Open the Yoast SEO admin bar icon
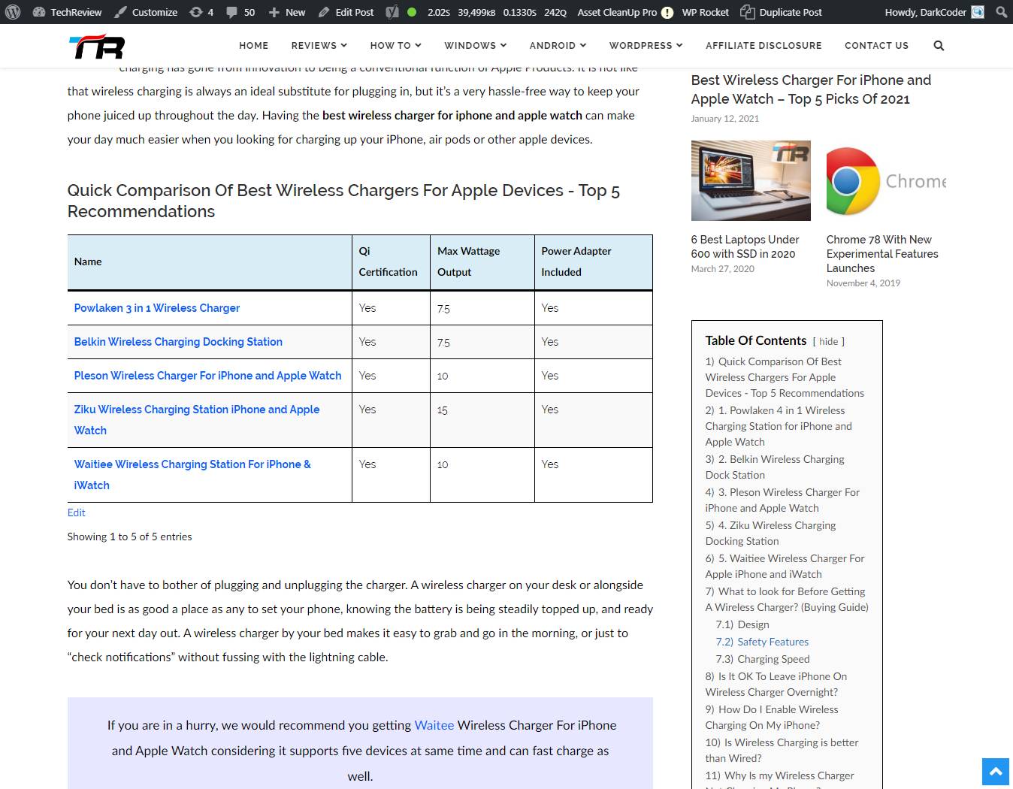The width and height of the screenshot is (1013, 789). coord(392,12)
